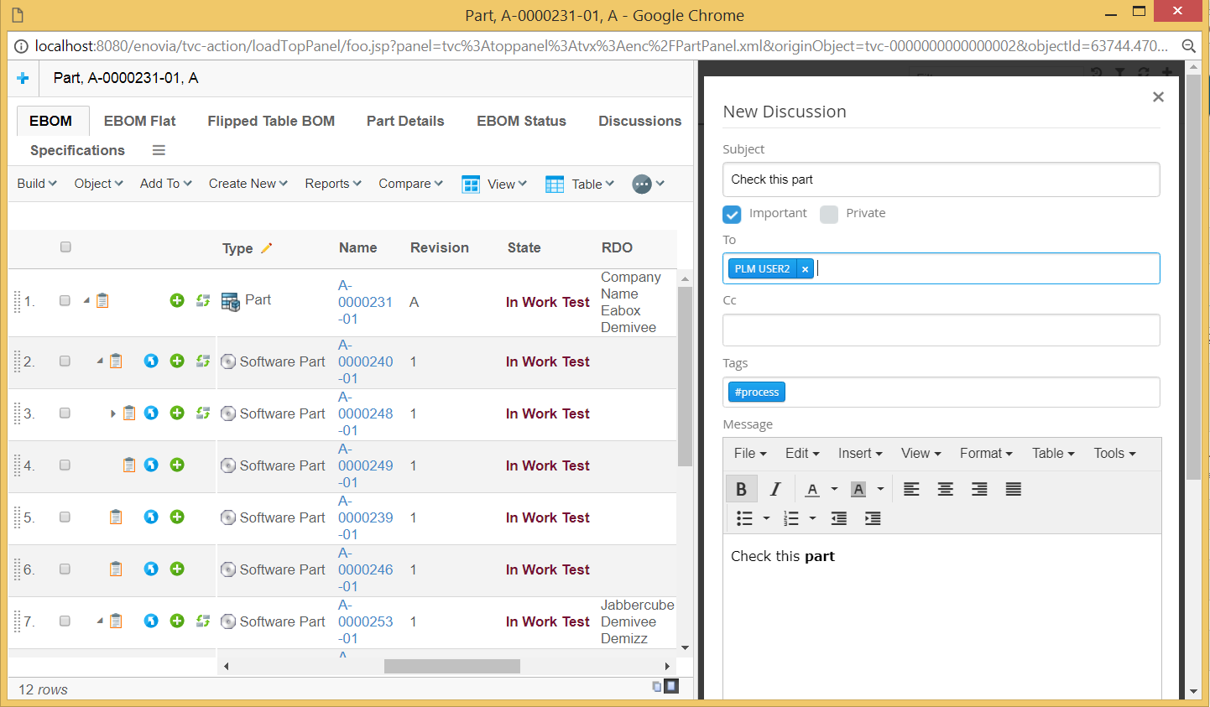Switch to the EBOM Flat tab
Screen dimensions: 1210x707
[x=139, y=121]
